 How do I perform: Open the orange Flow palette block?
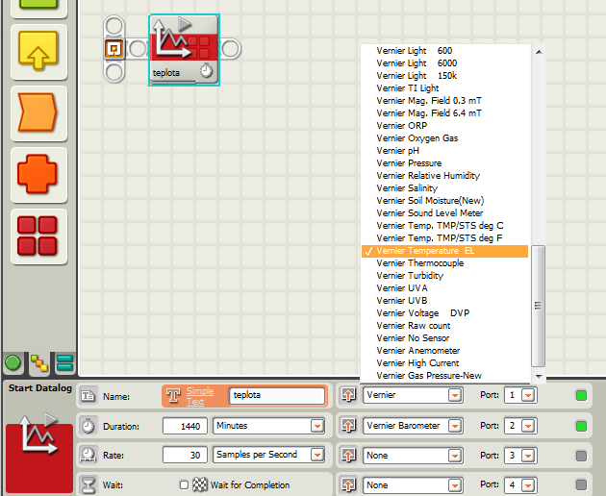pos(38,112)
